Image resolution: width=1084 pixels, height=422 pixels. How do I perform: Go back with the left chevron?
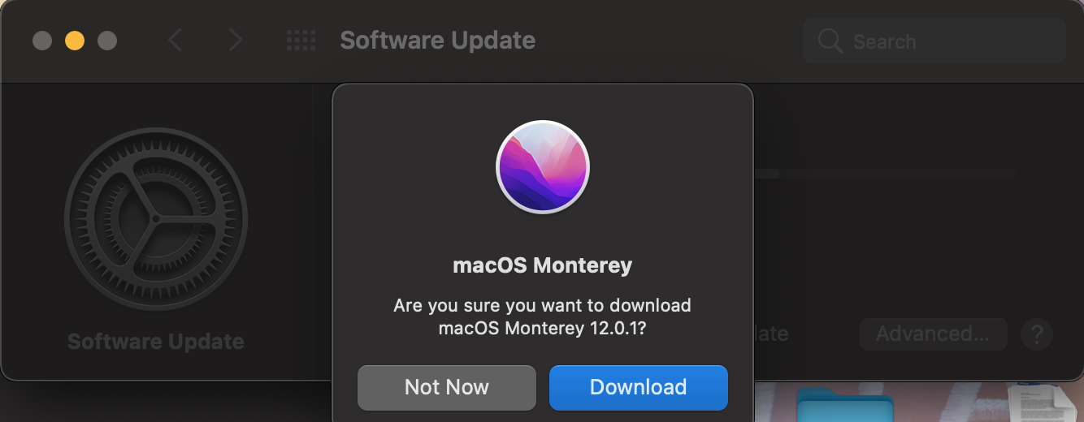[175, 40]
